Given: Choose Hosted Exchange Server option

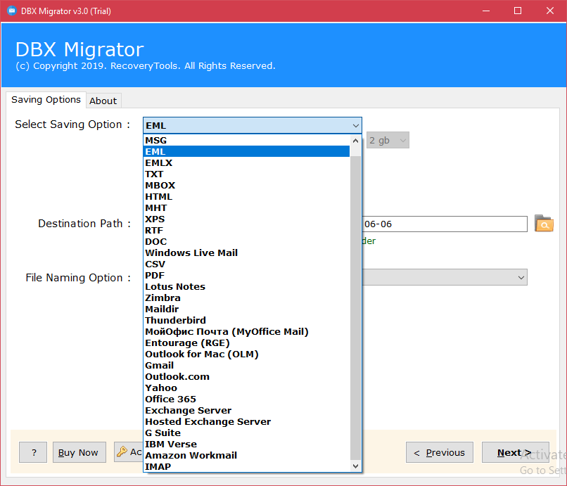Looking at the screenshot, I should pyautogui.click(x=247, y=421).
